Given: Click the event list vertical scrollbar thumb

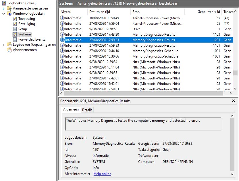Looking at the screenshot, I should [236, 73].
